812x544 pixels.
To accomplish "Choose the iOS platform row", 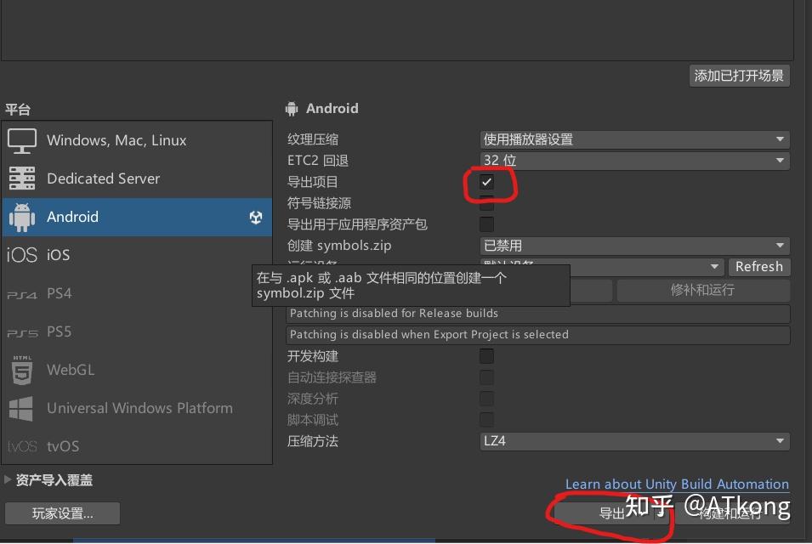I will 137,255.
